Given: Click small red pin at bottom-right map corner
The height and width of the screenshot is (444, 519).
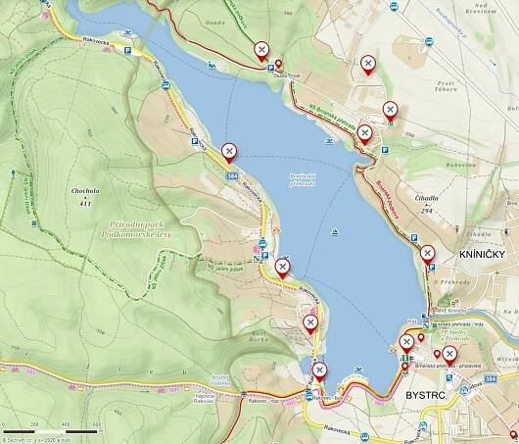Looking at the screenshot, I should [x=513, y=434].
